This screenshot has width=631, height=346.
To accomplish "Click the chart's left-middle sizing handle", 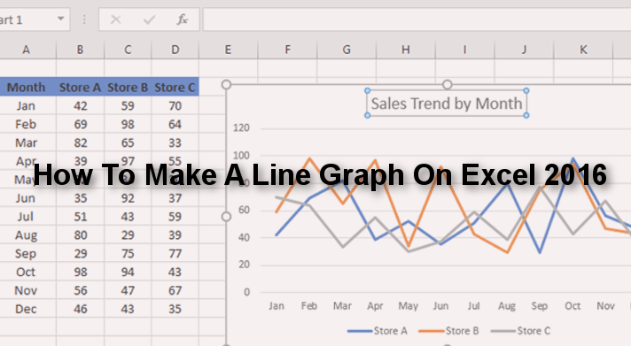I will tap(227, 217).
